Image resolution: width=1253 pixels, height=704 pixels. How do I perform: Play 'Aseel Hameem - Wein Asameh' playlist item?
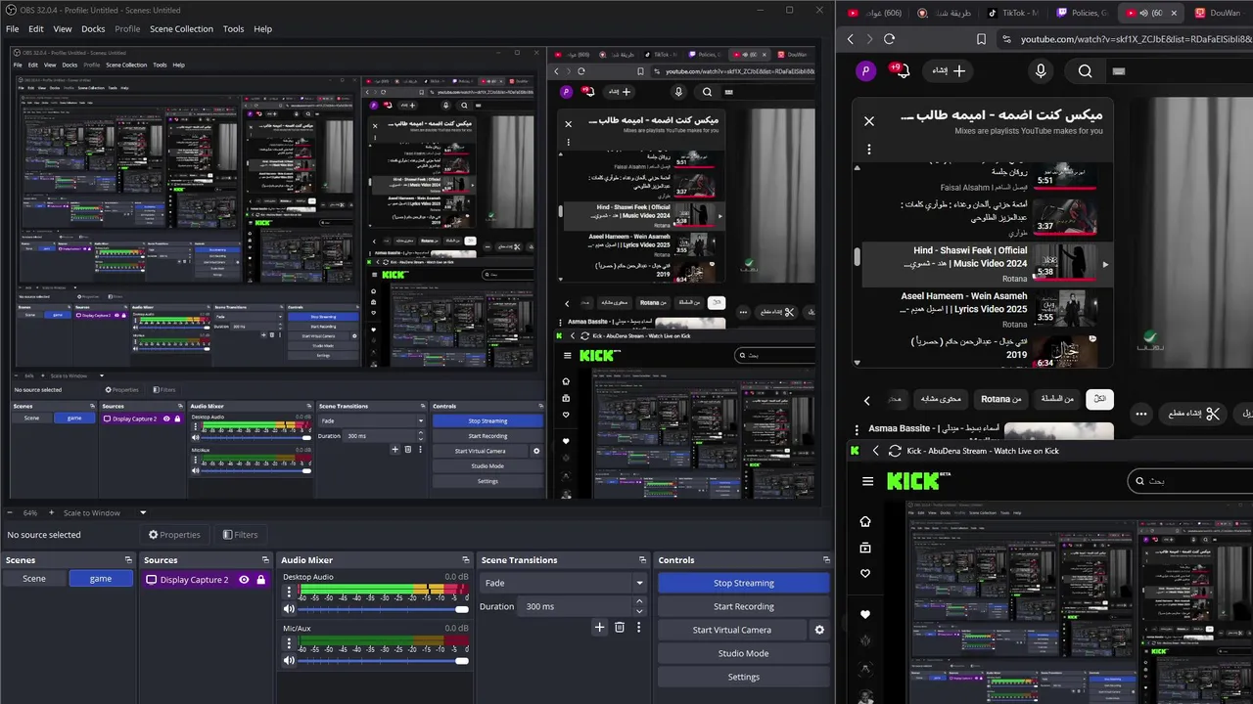(x=982, y=309)
